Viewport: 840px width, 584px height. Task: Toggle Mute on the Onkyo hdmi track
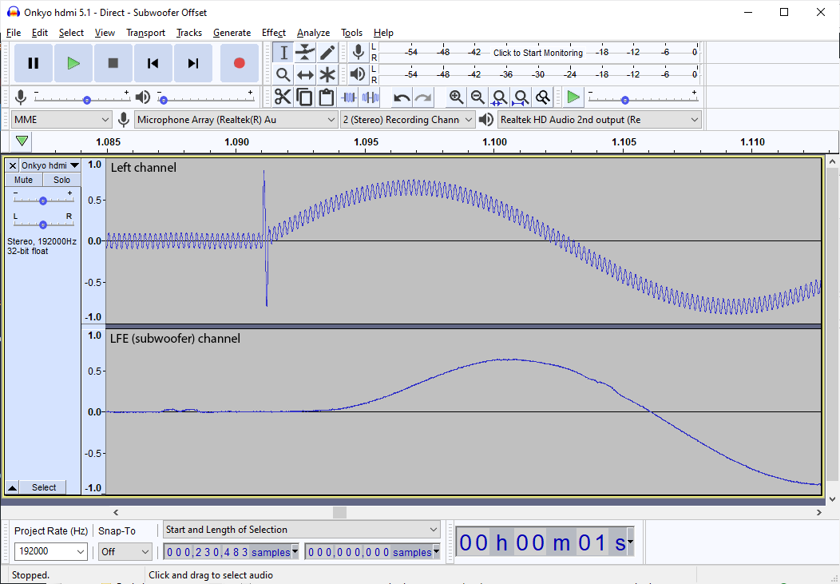pyautogui.click(x=24, y=180)
